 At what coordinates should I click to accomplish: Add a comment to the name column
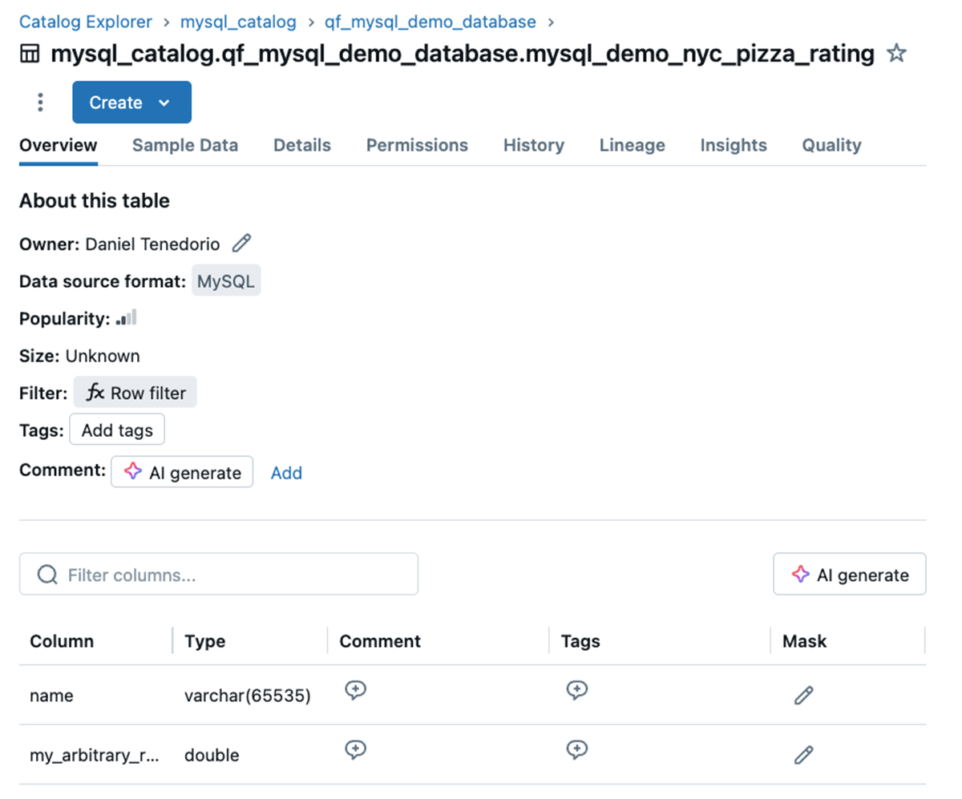[356, 689]
